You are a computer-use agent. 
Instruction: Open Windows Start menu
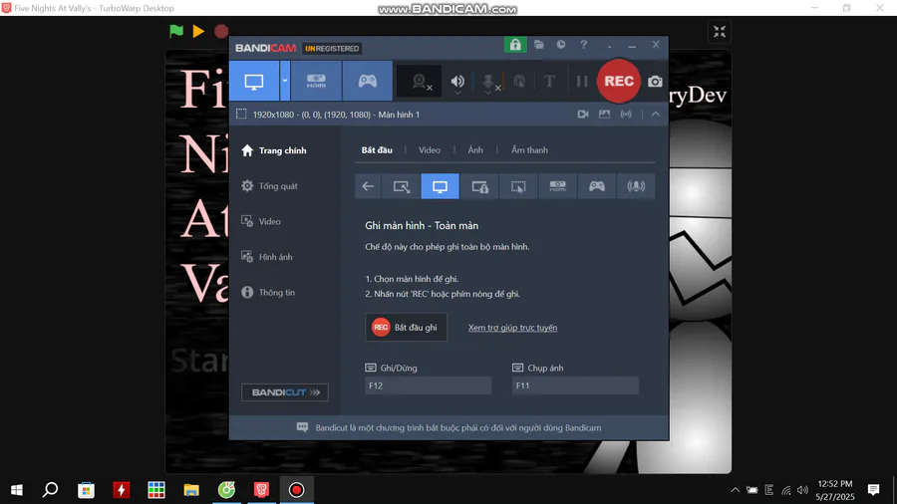pyautogui.click(x=17, y=490)
